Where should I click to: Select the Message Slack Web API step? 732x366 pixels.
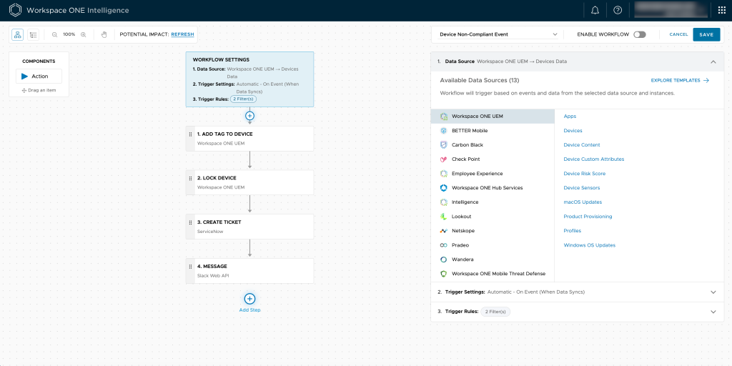coord(249,271)
